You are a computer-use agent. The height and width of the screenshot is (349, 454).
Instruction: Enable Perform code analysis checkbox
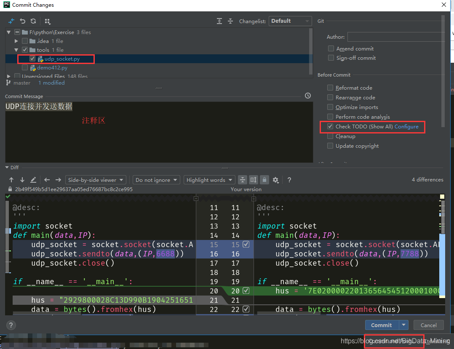click(330, 117)
